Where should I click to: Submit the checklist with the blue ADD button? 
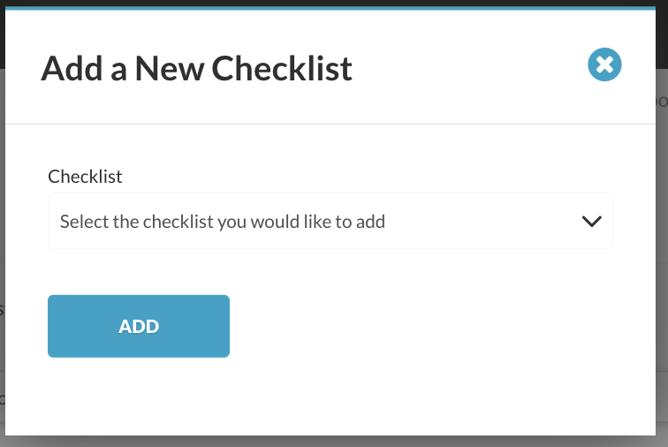tap(139, 326)
